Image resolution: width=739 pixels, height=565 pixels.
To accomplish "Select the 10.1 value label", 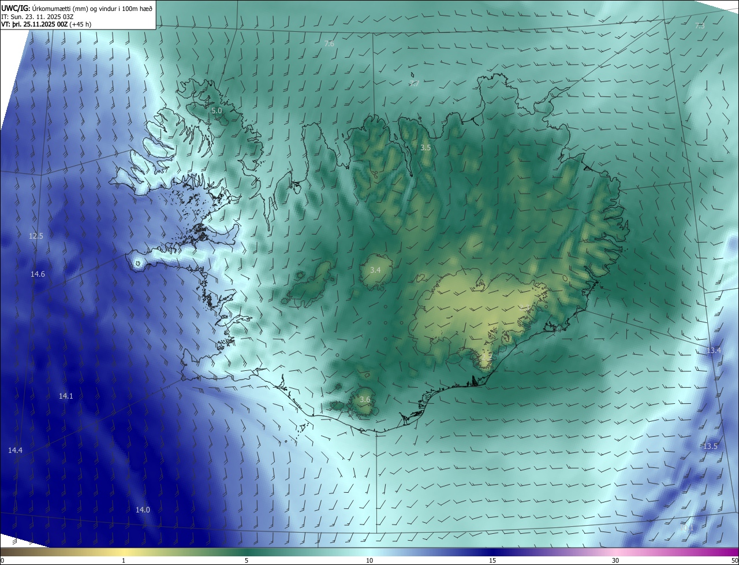I will (x=687, y=528).
